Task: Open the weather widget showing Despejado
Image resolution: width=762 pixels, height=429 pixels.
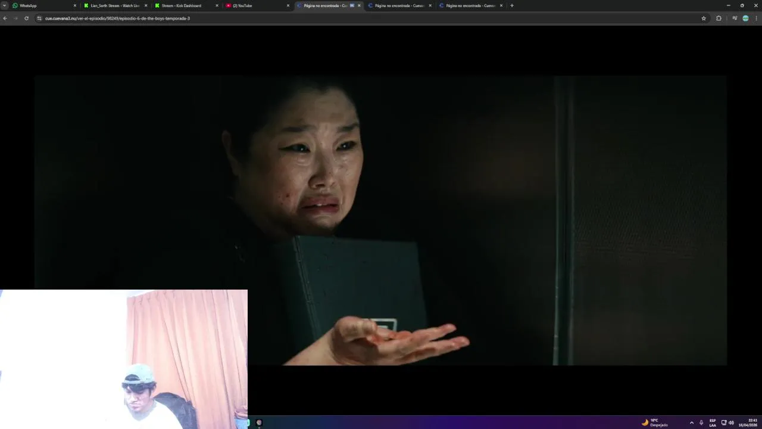Action: [x=655, y=422]
